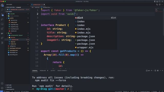Open changes icon in editor title bar
The height and width of the screenshot is (92, 164).
click(x=157, y=5)
